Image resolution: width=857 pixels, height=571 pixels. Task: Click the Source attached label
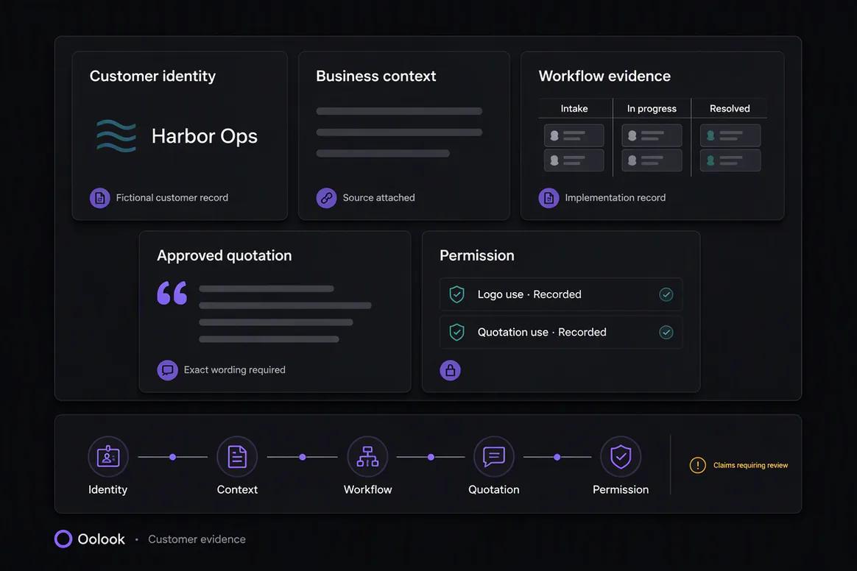[378, 198]
